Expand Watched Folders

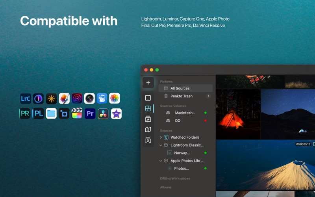tap(161, 137)
